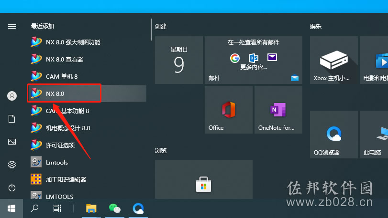388x218 pixels.
Task: Expand the Start menu hamburger navigation
Action: click(12, 26)
